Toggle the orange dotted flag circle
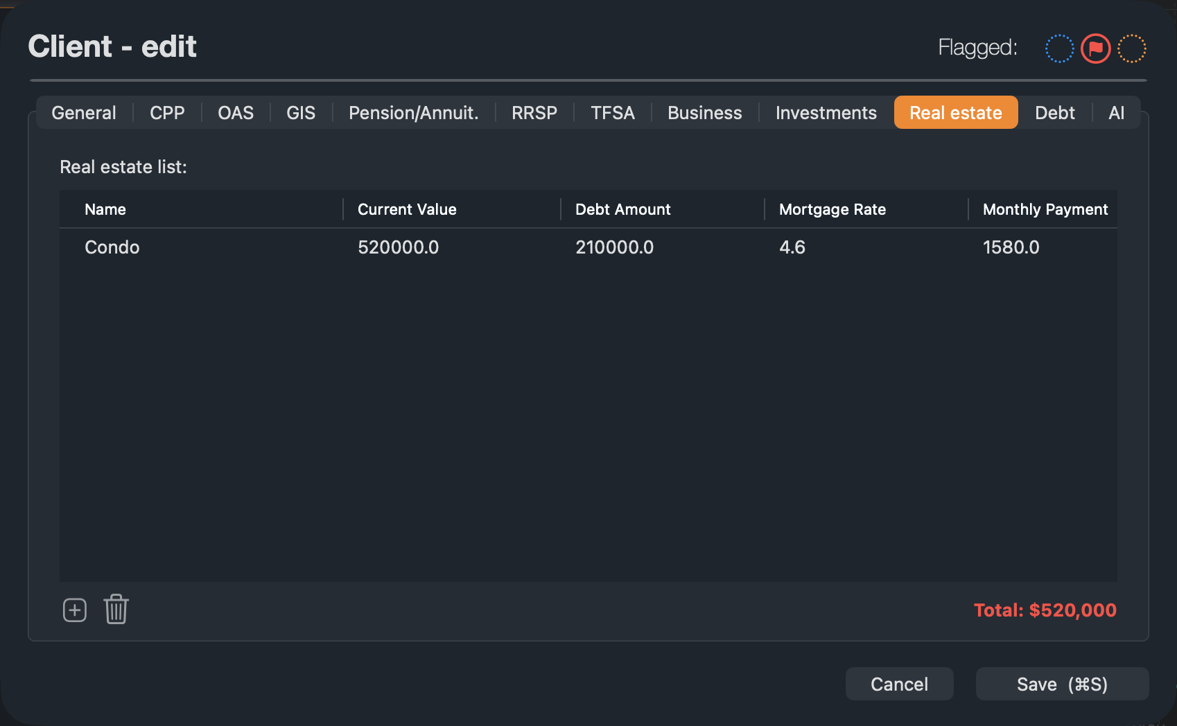This screenshot has height=726, width=1177. (x=1132, y=48)
